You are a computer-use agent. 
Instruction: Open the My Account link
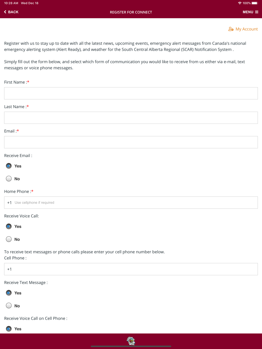click(x=247, y=29)
